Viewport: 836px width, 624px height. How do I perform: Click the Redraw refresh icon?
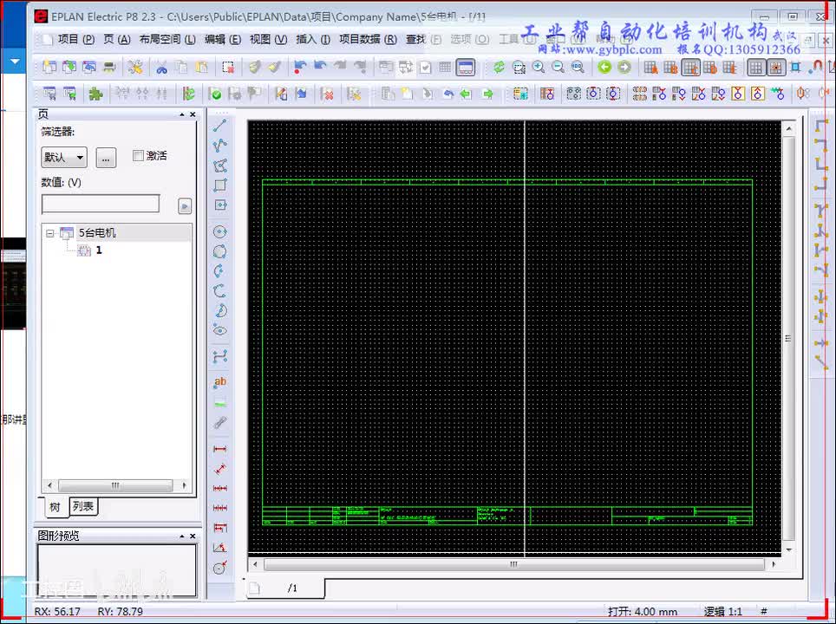(499, 68)
